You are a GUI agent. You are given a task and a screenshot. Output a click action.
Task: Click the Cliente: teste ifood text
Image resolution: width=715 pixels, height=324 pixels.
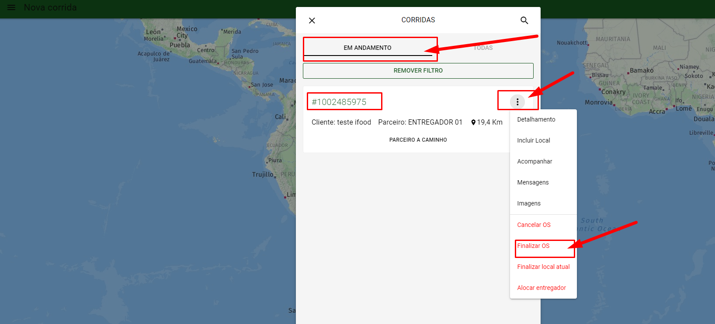tap(341, 122)
